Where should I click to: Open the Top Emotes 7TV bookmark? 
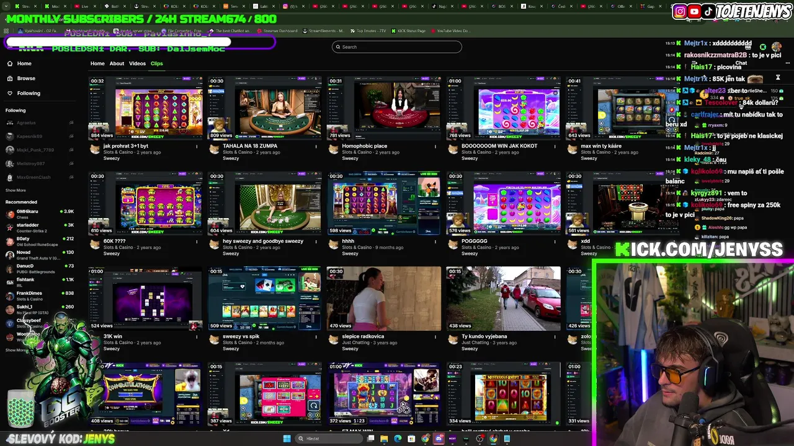[367, 31]
